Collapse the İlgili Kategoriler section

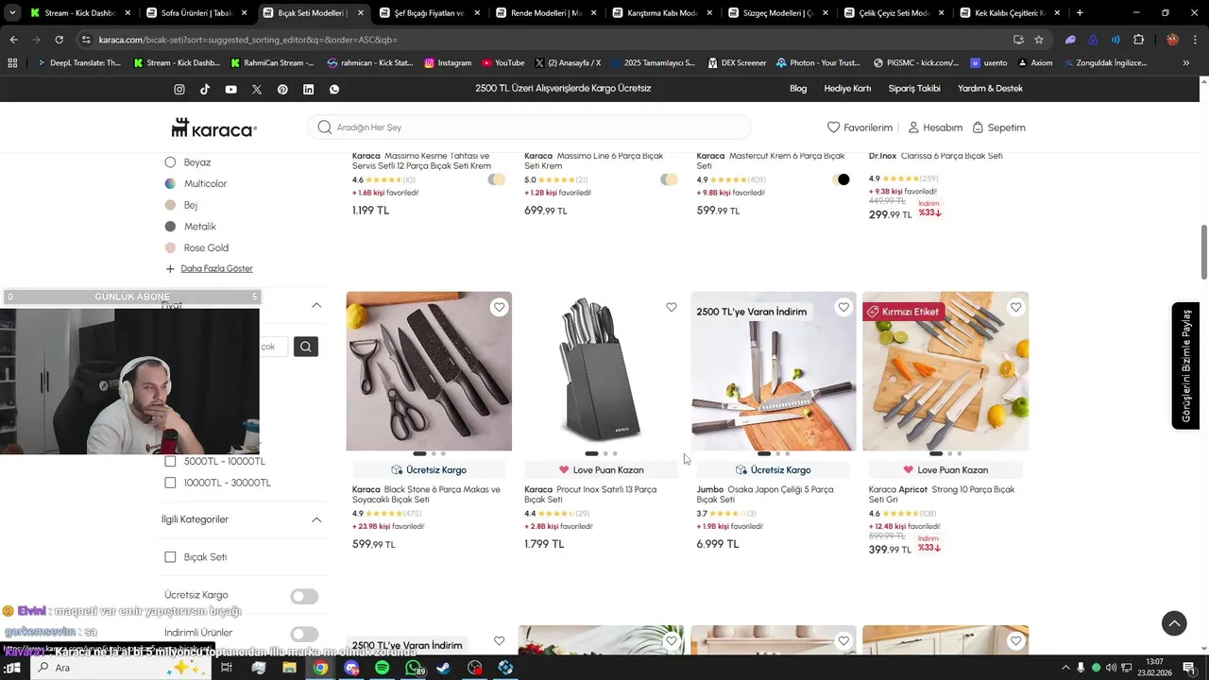(316, 519)
